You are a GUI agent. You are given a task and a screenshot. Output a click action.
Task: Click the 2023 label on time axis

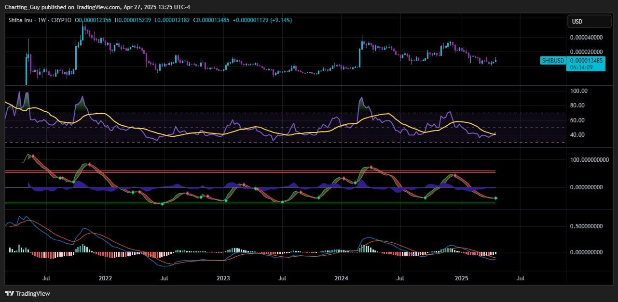[223, 278]
